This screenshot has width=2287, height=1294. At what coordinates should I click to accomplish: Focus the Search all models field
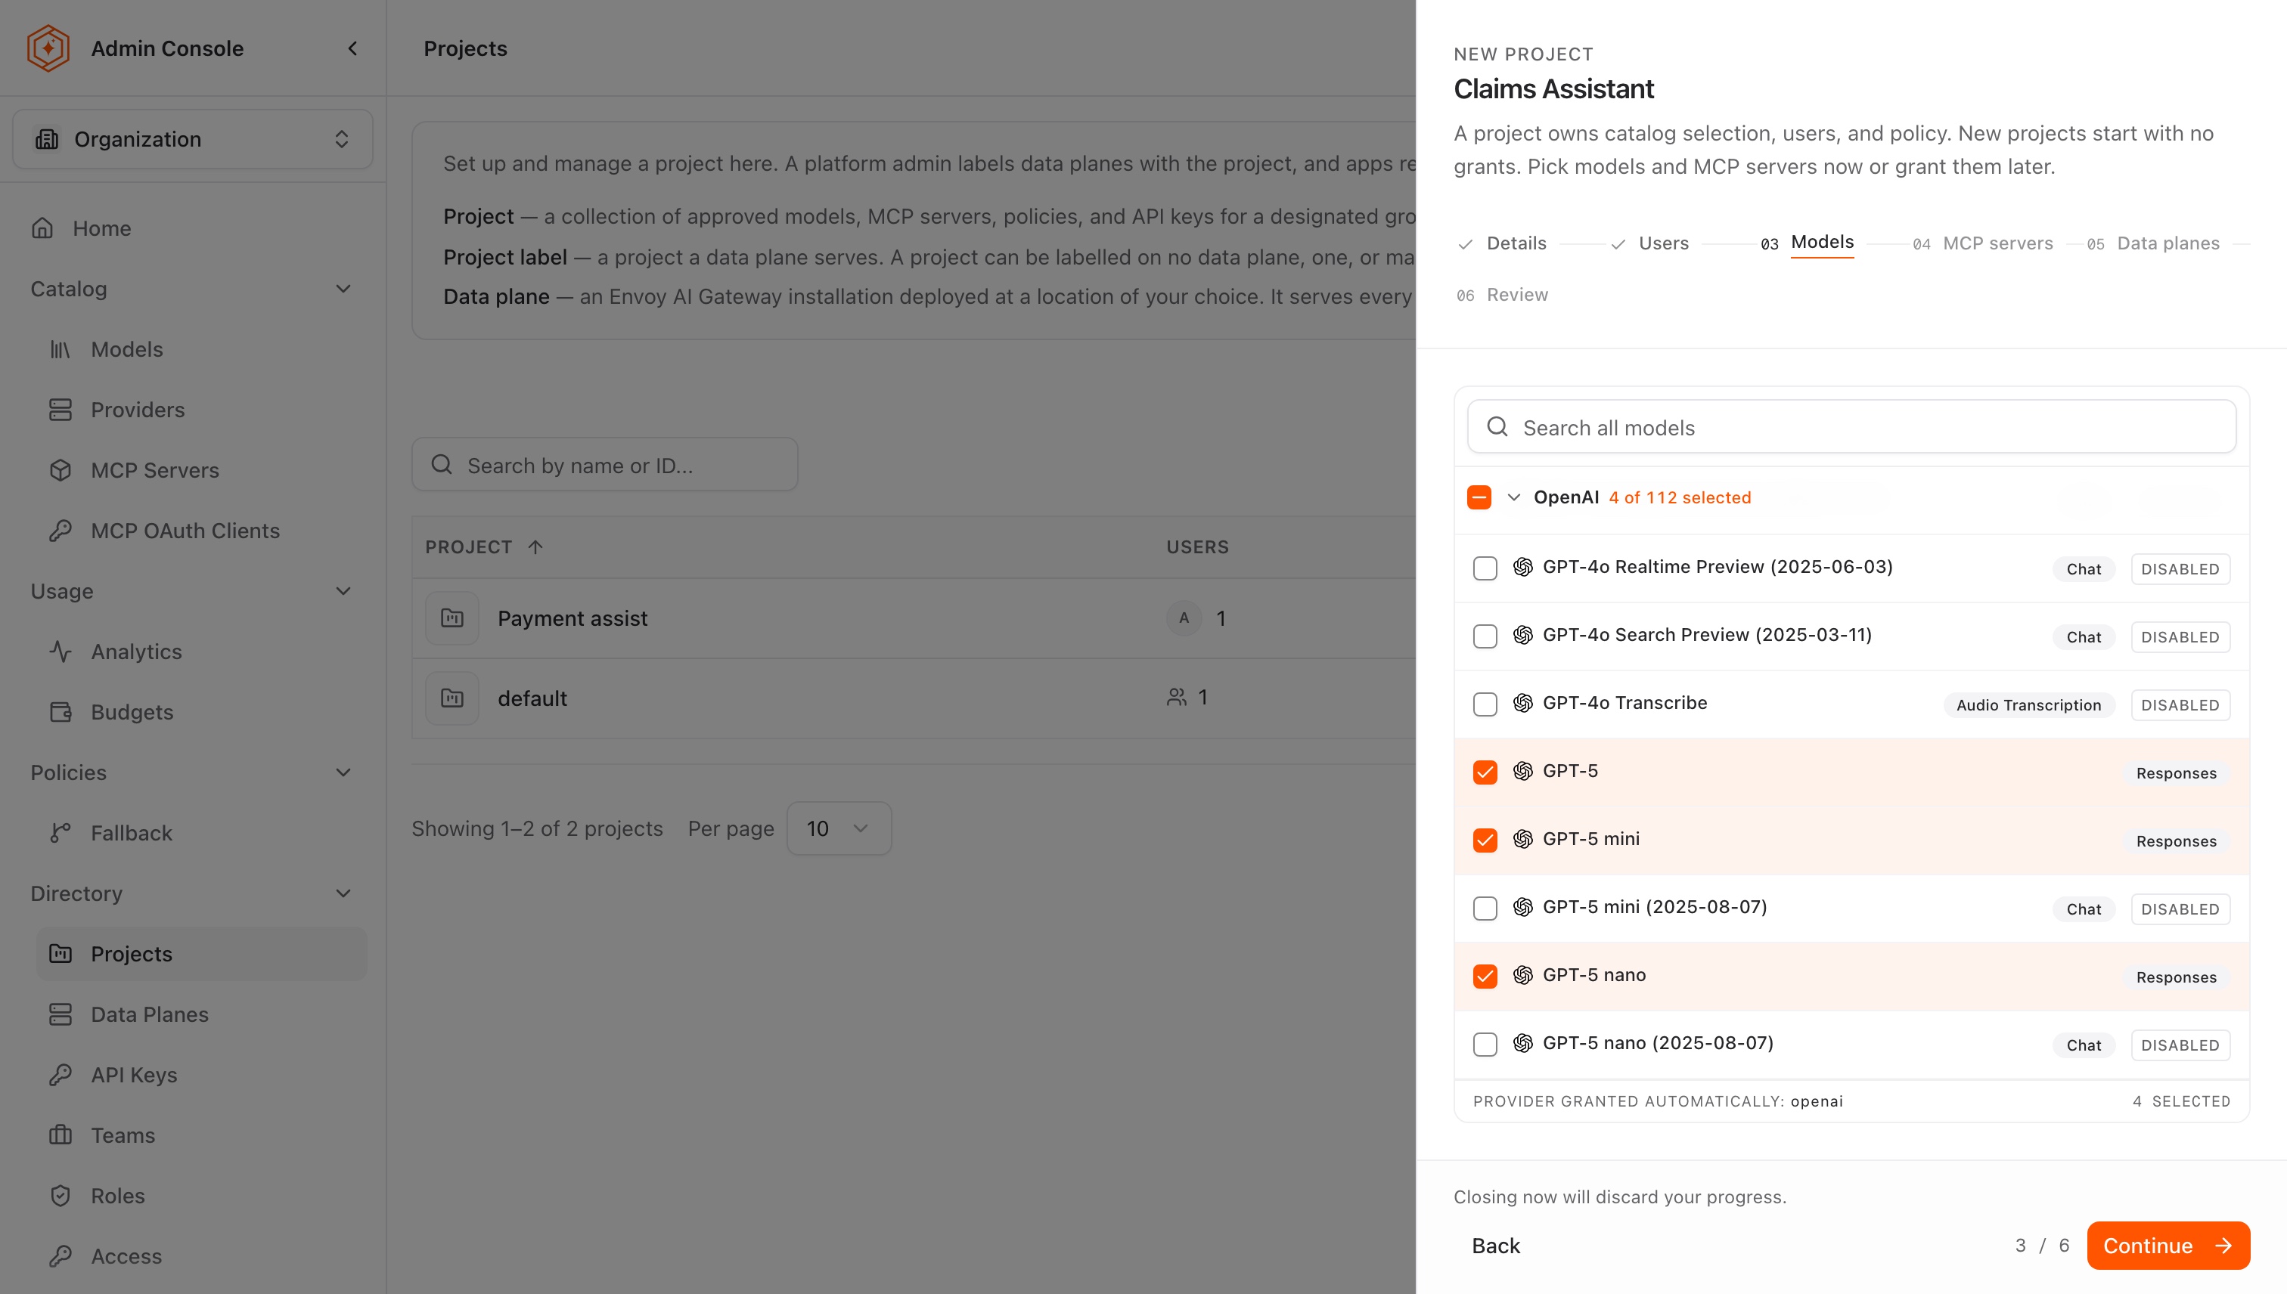(x=1851, y=426)
